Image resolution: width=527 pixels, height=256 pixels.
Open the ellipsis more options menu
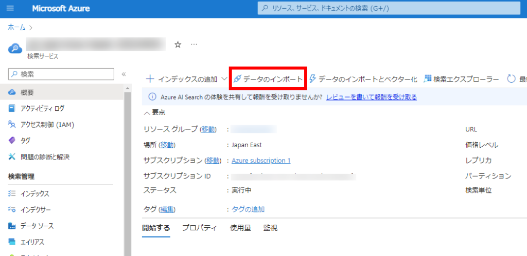click(194, 45)
